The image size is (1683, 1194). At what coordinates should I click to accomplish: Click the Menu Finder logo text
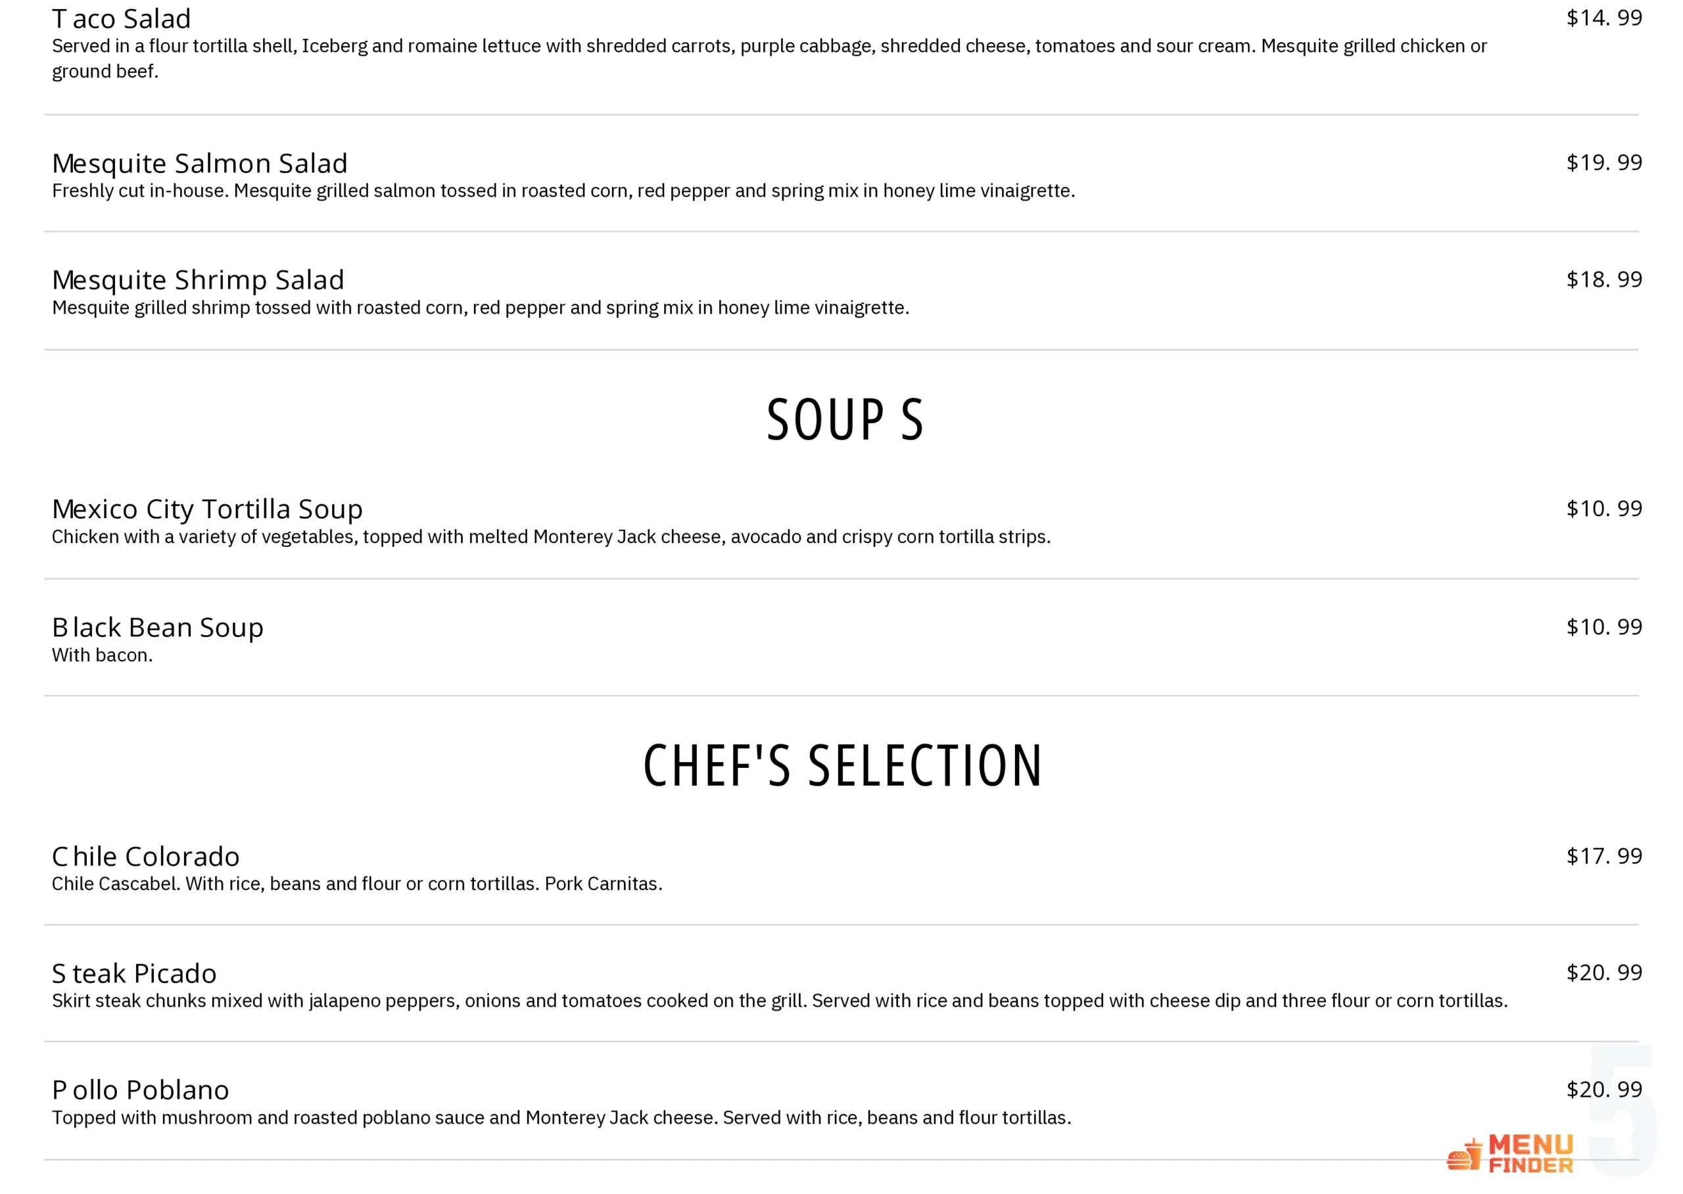click(1531, 1155)
